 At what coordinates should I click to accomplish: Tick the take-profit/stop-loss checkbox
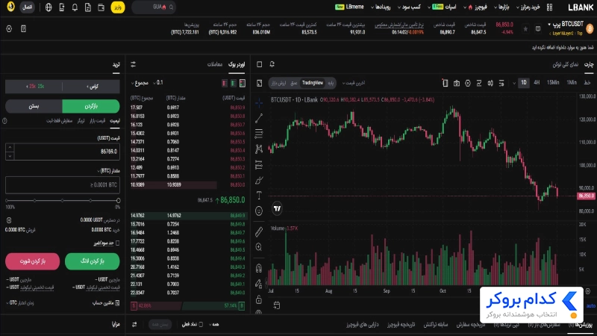(117, 243)
